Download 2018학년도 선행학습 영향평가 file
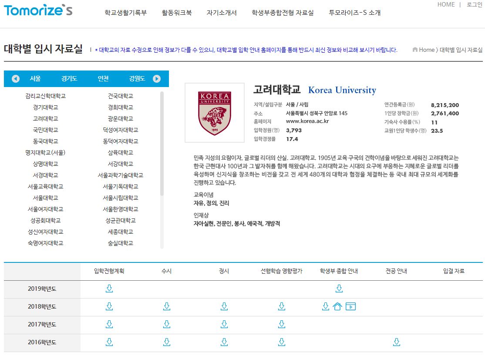485x356 pixels. [x=282, y=306]
